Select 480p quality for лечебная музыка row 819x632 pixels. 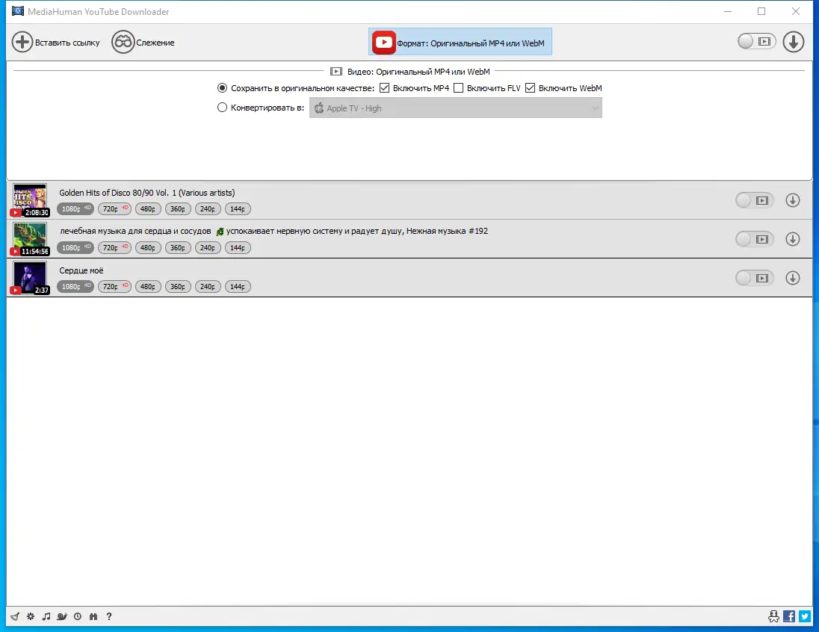(148, 247)
